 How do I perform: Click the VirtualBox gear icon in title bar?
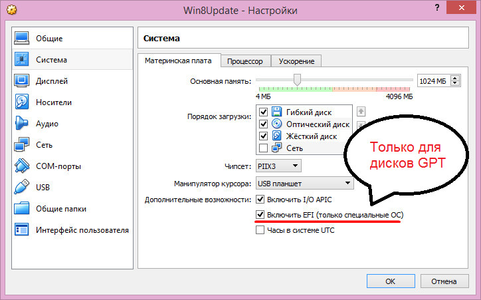coord(12,10)
